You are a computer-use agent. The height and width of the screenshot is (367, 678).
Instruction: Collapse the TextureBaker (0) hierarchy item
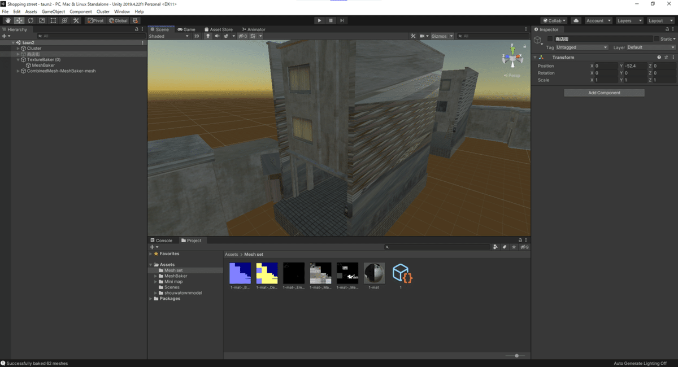(x=18, y=59)
